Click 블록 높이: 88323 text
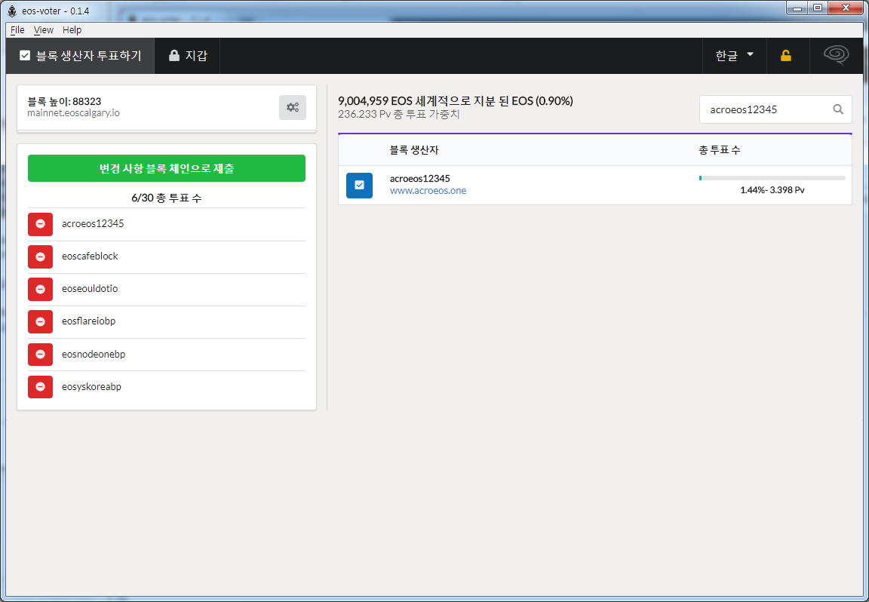Viewport: 869px width, 602px height. pyautogui.click(x=64, y=101)
